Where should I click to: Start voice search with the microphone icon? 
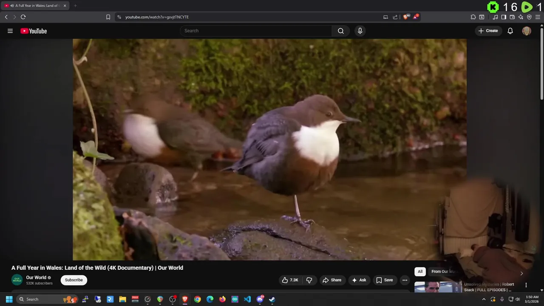360,31
